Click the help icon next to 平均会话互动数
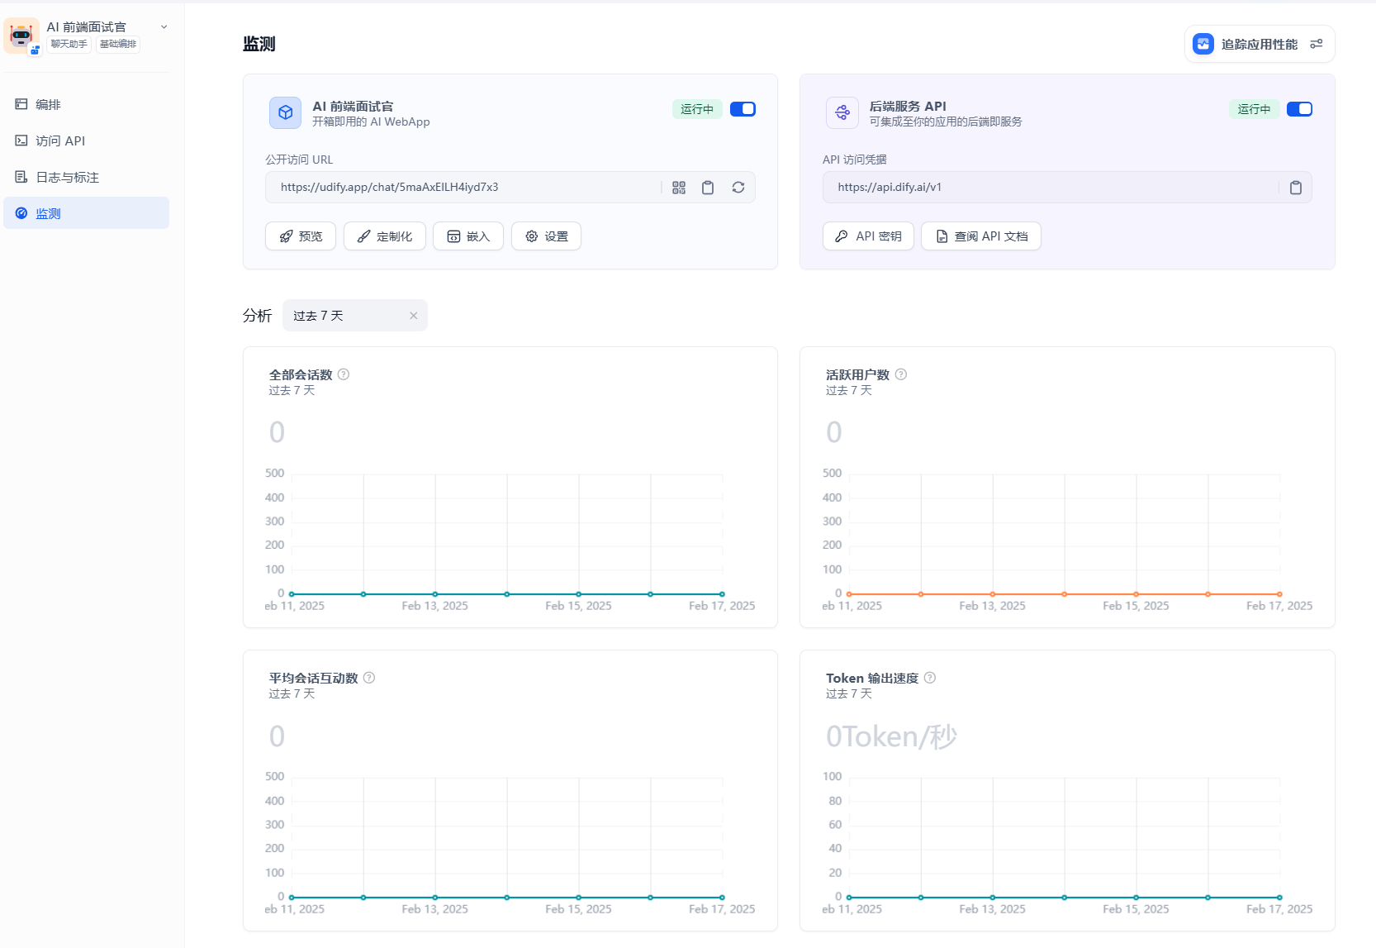Screen dimensions: 1376x948 (369, 678)
